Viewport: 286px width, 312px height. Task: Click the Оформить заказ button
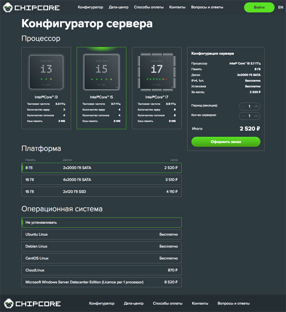click(226, 142)
